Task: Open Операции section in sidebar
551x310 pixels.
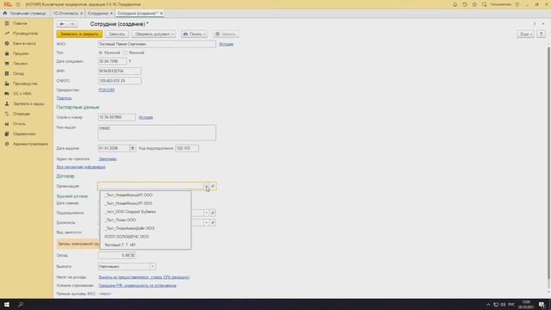Action: click(21, 114)
